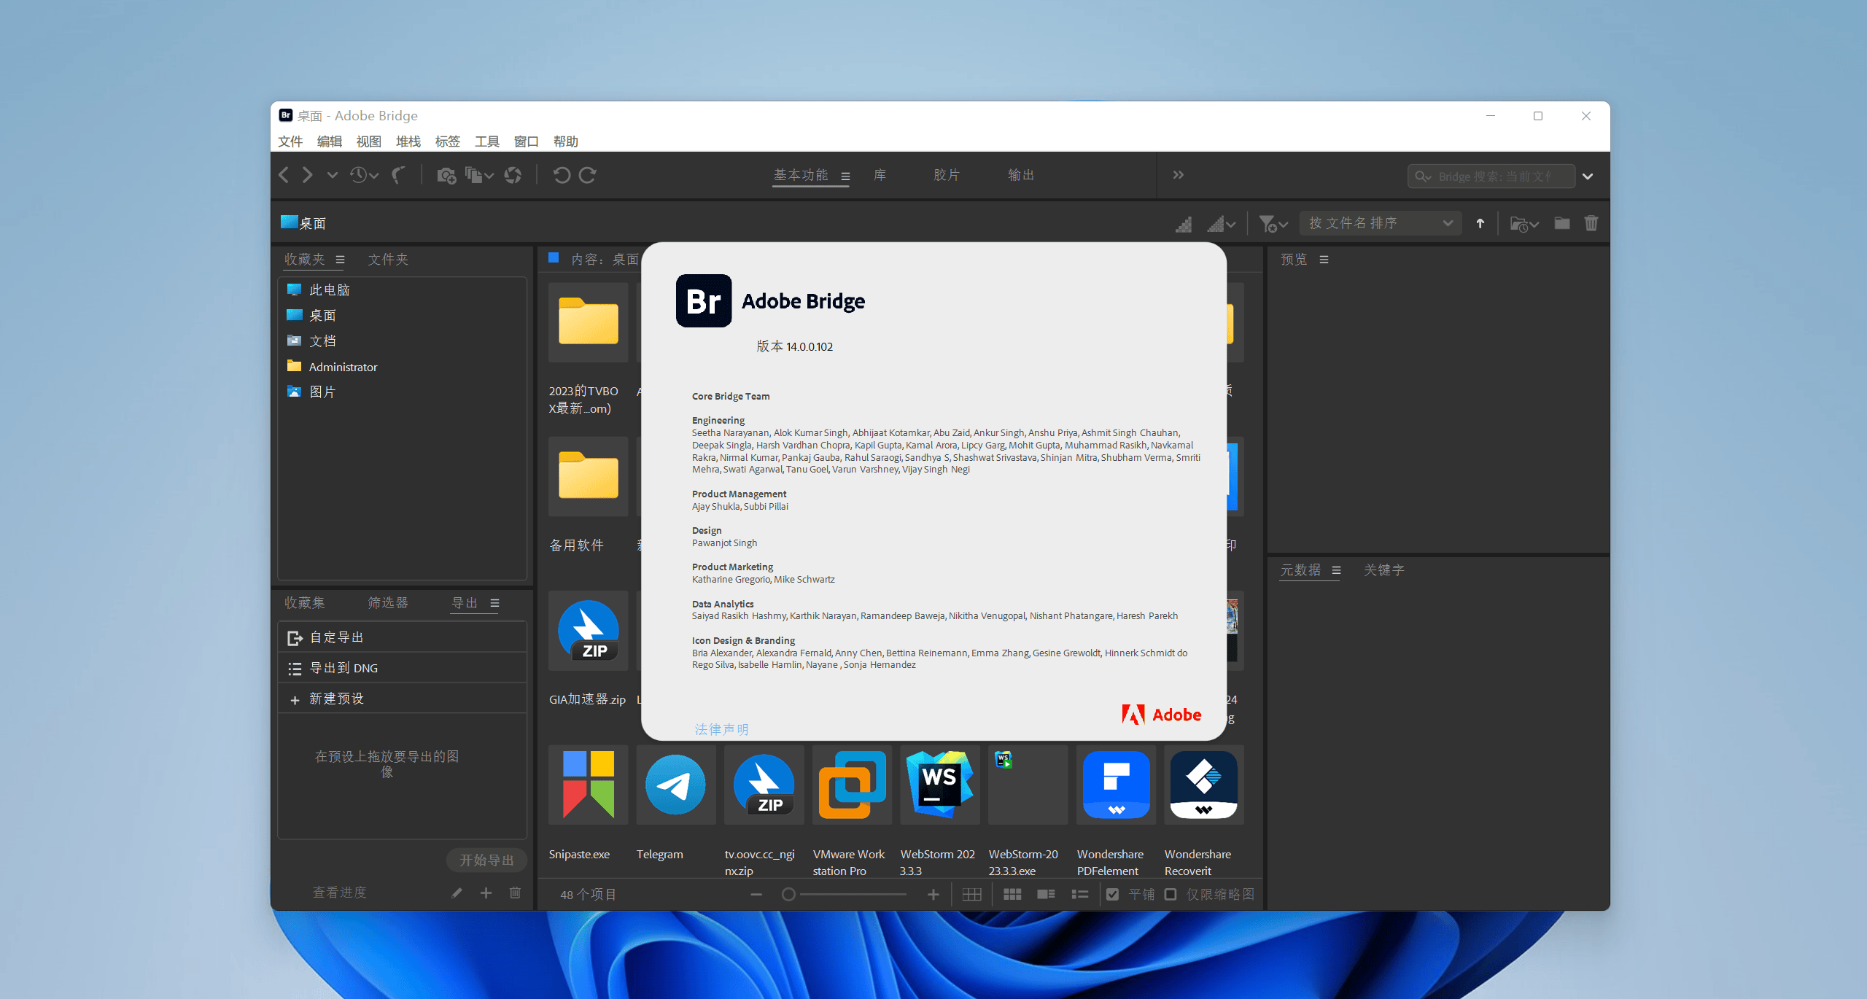This screenshot has height=999, width=1867.
Task: Click get photos from camera icon
Action: [446, 175]
